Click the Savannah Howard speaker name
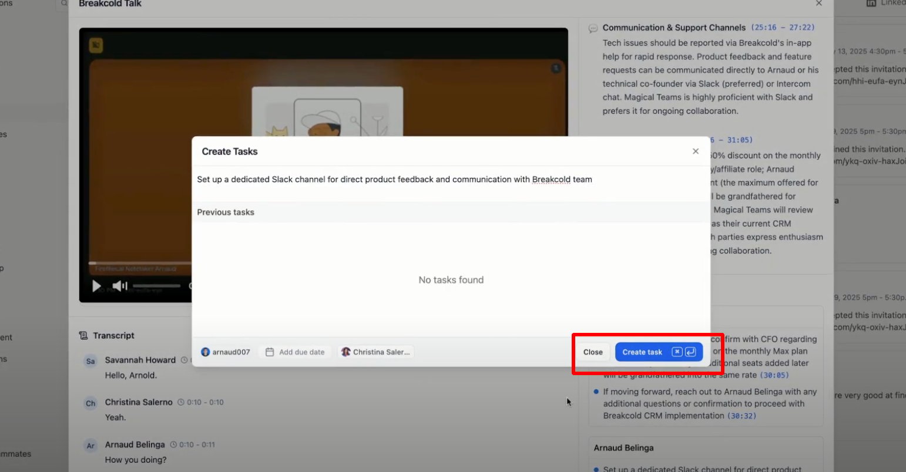906x472 pixels. point(140,360)
